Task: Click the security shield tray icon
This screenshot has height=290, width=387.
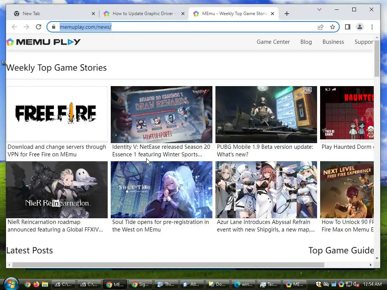Action: coord(319,284)
